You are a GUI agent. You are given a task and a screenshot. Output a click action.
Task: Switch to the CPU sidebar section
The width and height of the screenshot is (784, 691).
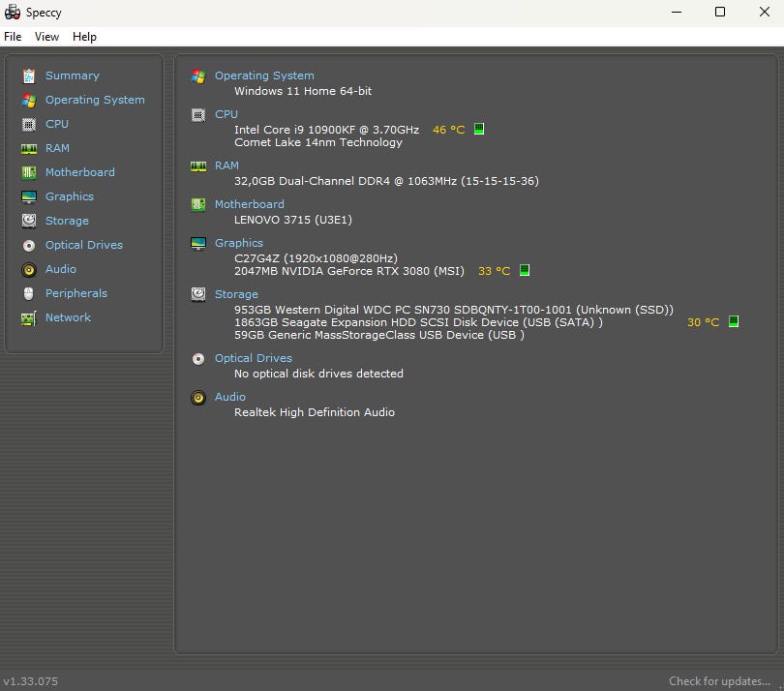[x=57, y=124]
